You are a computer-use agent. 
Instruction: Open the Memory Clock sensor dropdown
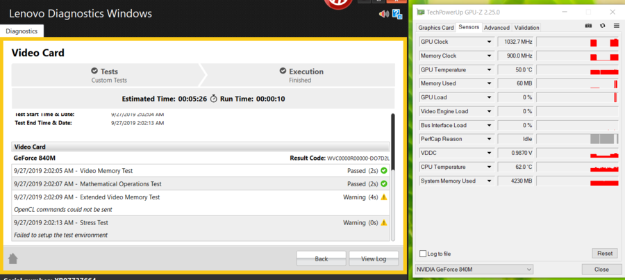489,56
